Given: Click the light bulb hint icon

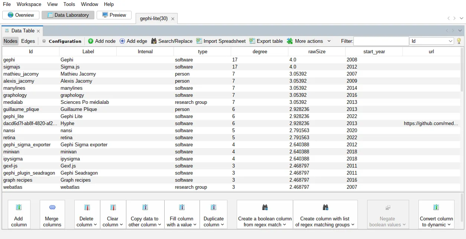Looking at the screenshot, I should point(459,41).
